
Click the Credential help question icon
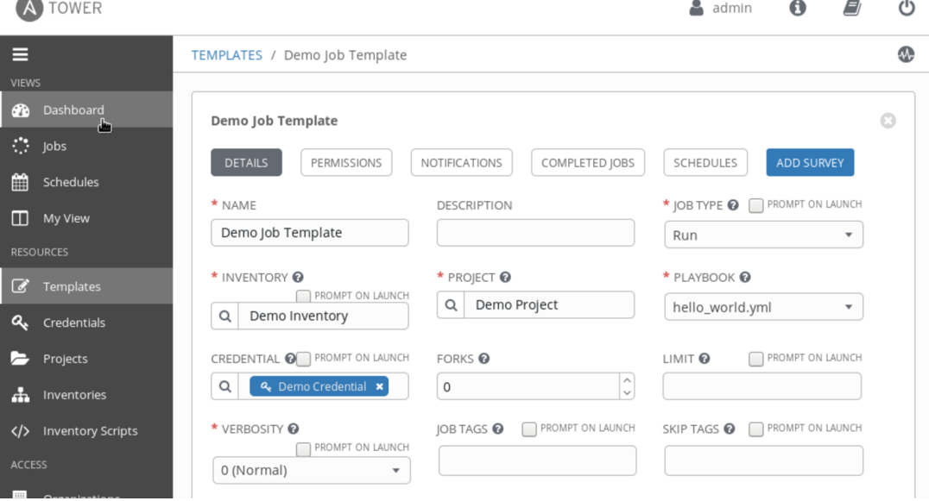(x=290, y=359)
